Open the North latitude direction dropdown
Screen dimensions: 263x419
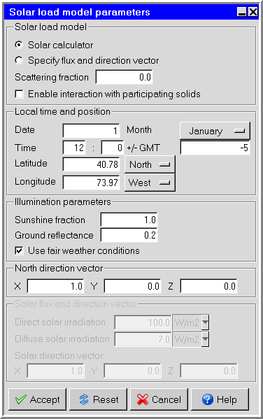tap(150, 164)
